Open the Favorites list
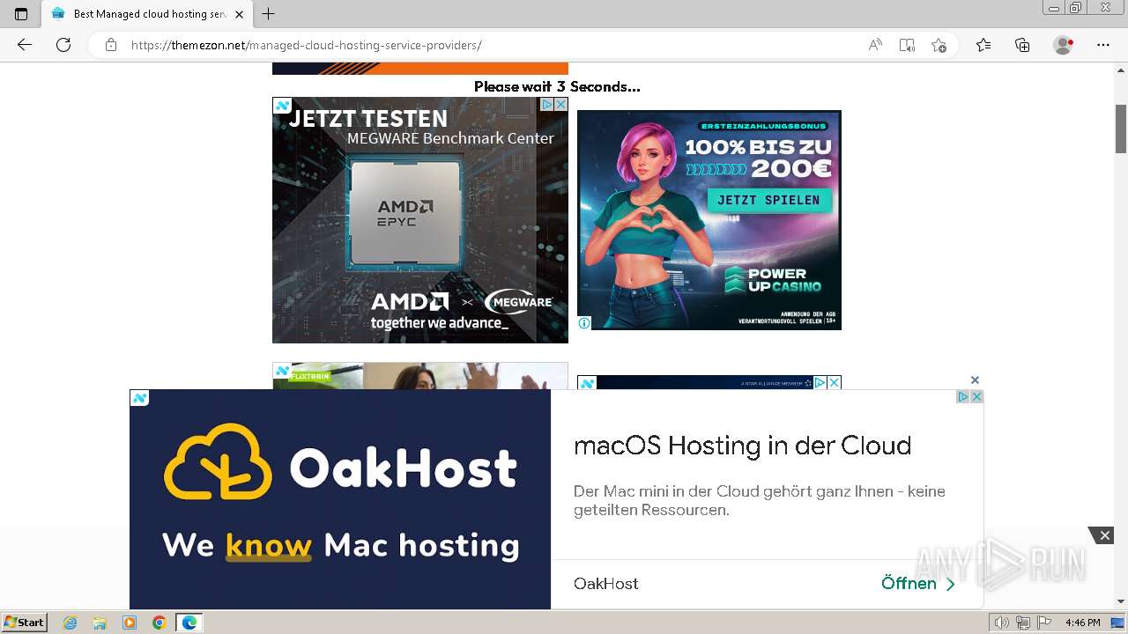Image resolution: width=1128 pixels, height=634 pixels. [983, 45]
